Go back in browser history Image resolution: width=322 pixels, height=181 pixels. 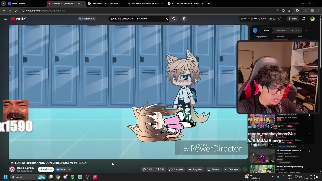(4, 11)
